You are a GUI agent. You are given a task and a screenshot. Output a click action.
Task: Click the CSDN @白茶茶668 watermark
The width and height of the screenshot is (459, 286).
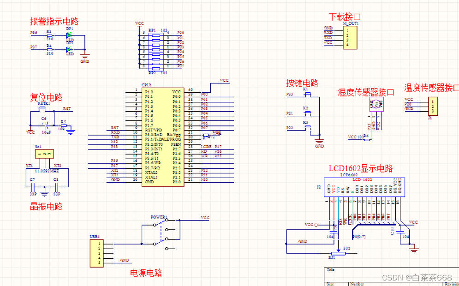point(417,277)
